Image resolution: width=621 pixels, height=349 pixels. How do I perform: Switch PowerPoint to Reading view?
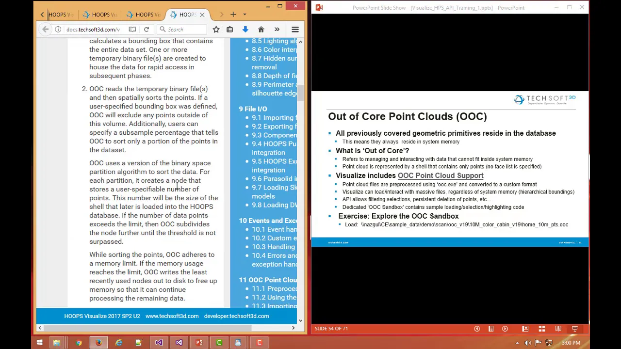[558, 329]
